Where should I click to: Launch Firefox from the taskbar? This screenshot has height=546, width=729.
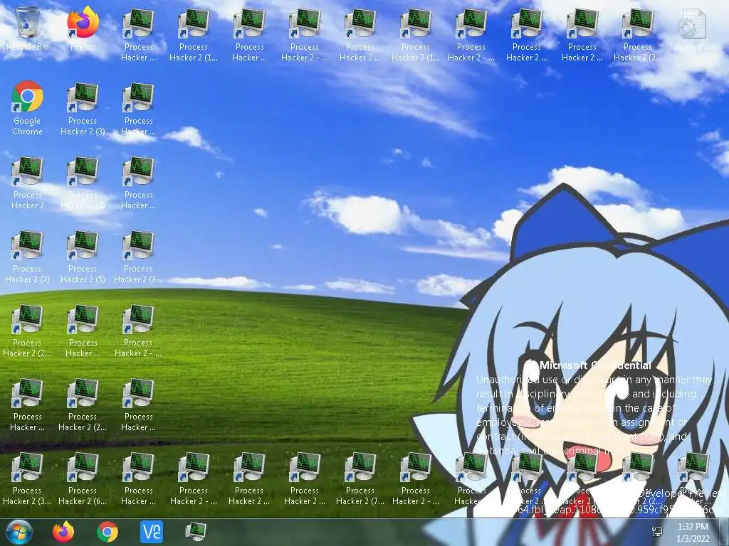63,532
